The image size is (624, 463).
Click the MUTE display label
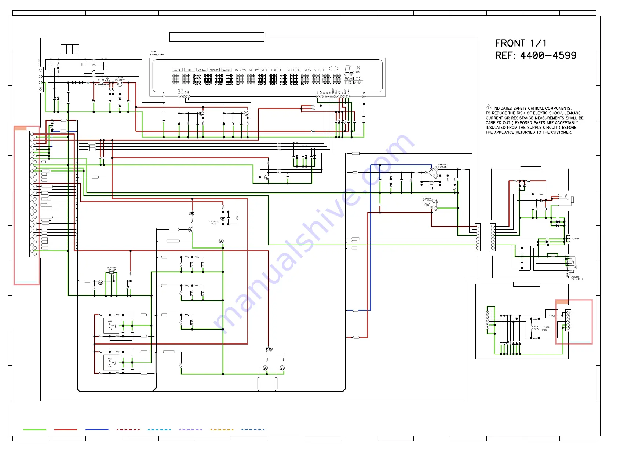click(349, 75)
